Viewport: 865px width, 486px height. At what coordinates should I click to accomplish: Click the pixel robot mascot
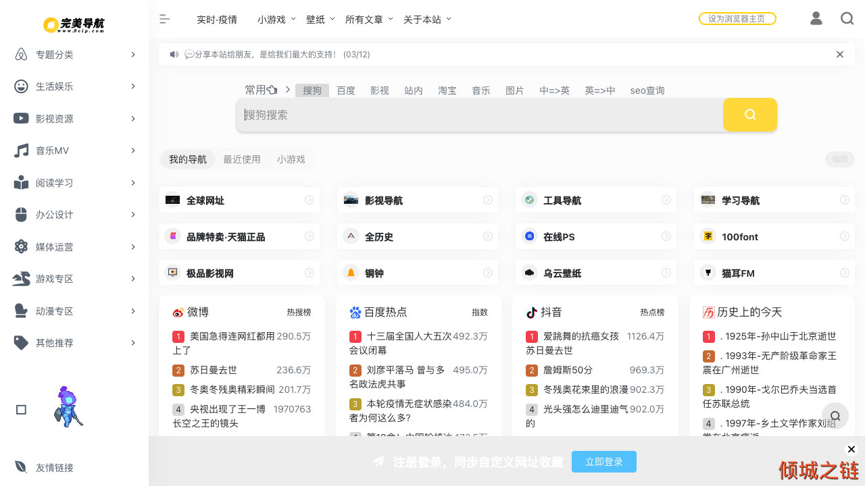click(x=68, y=406)
